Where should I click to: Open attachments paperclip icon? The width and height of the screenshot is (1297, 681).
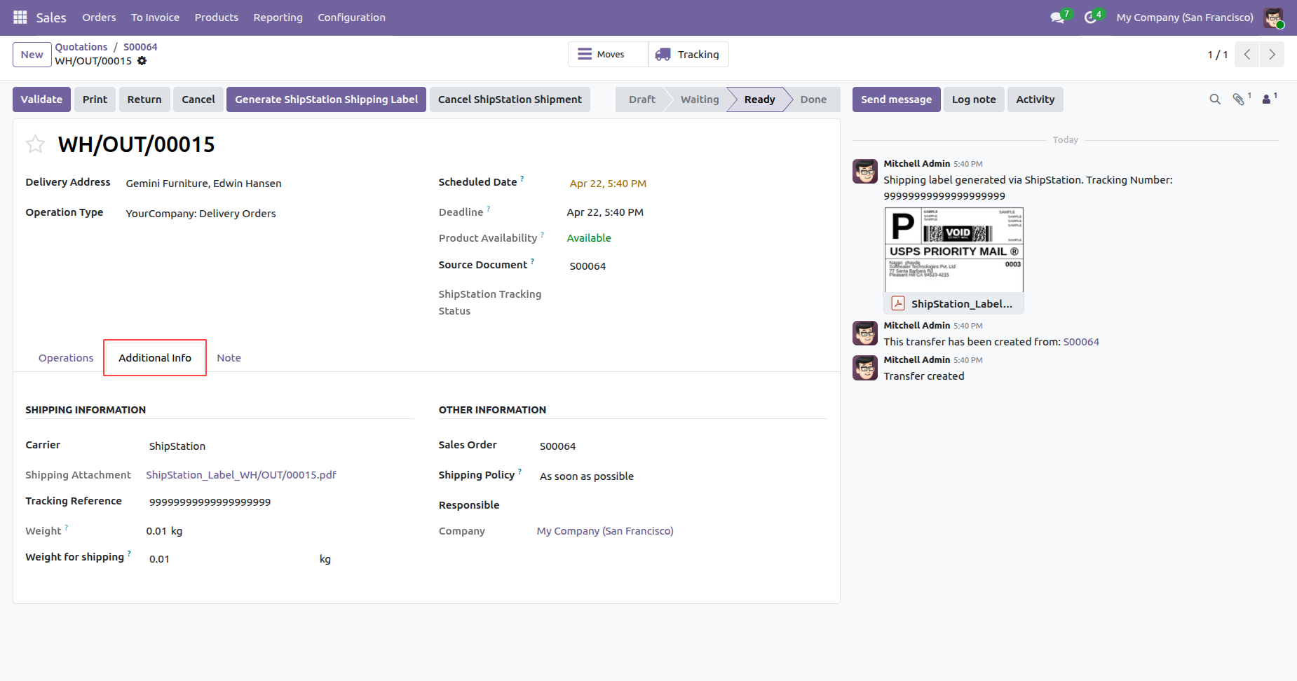(1239, 99)
